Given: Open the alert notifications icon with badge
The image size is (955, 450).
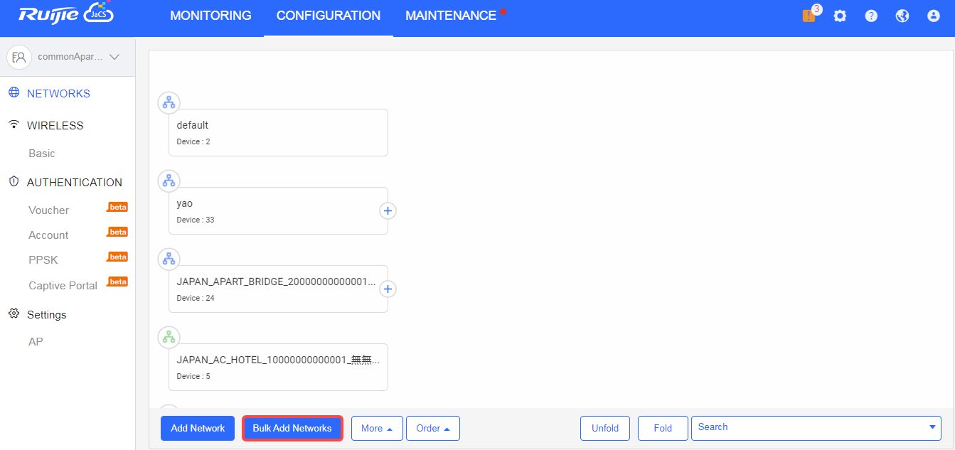Looking at the screenshot, I should (810, 15).
